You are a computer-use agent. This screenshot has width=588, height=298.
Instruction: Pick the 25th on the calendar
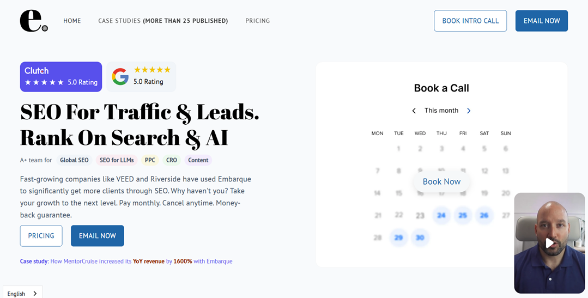(463, 215)
